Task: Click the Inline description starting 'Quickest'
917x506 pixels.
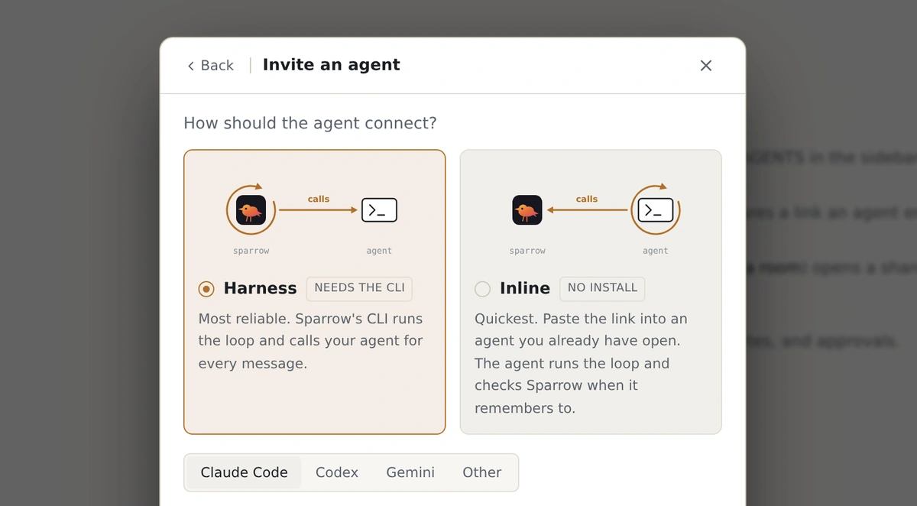Action: coord(581,363)
